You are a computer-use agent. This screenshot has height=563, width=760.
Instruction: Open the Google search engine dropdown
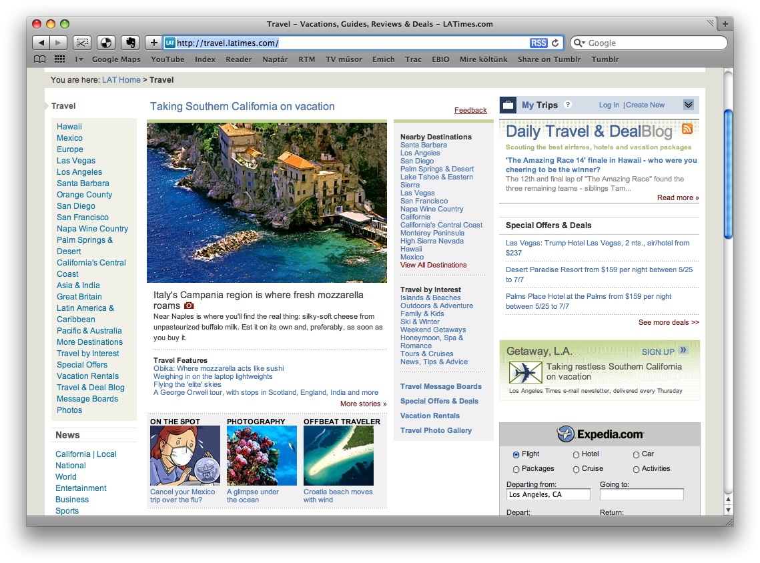coord(579,43)
